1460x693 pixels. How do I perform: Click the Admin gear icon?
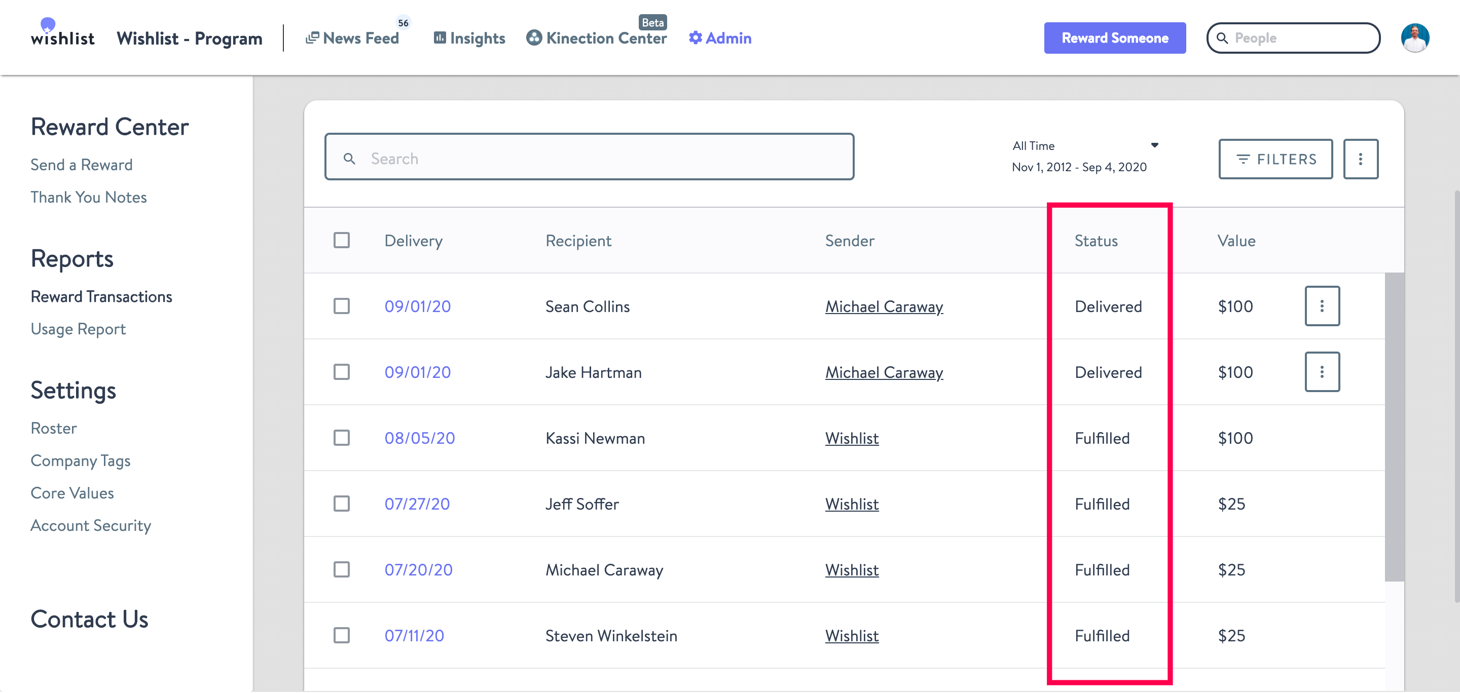click(x=696, y=37)
